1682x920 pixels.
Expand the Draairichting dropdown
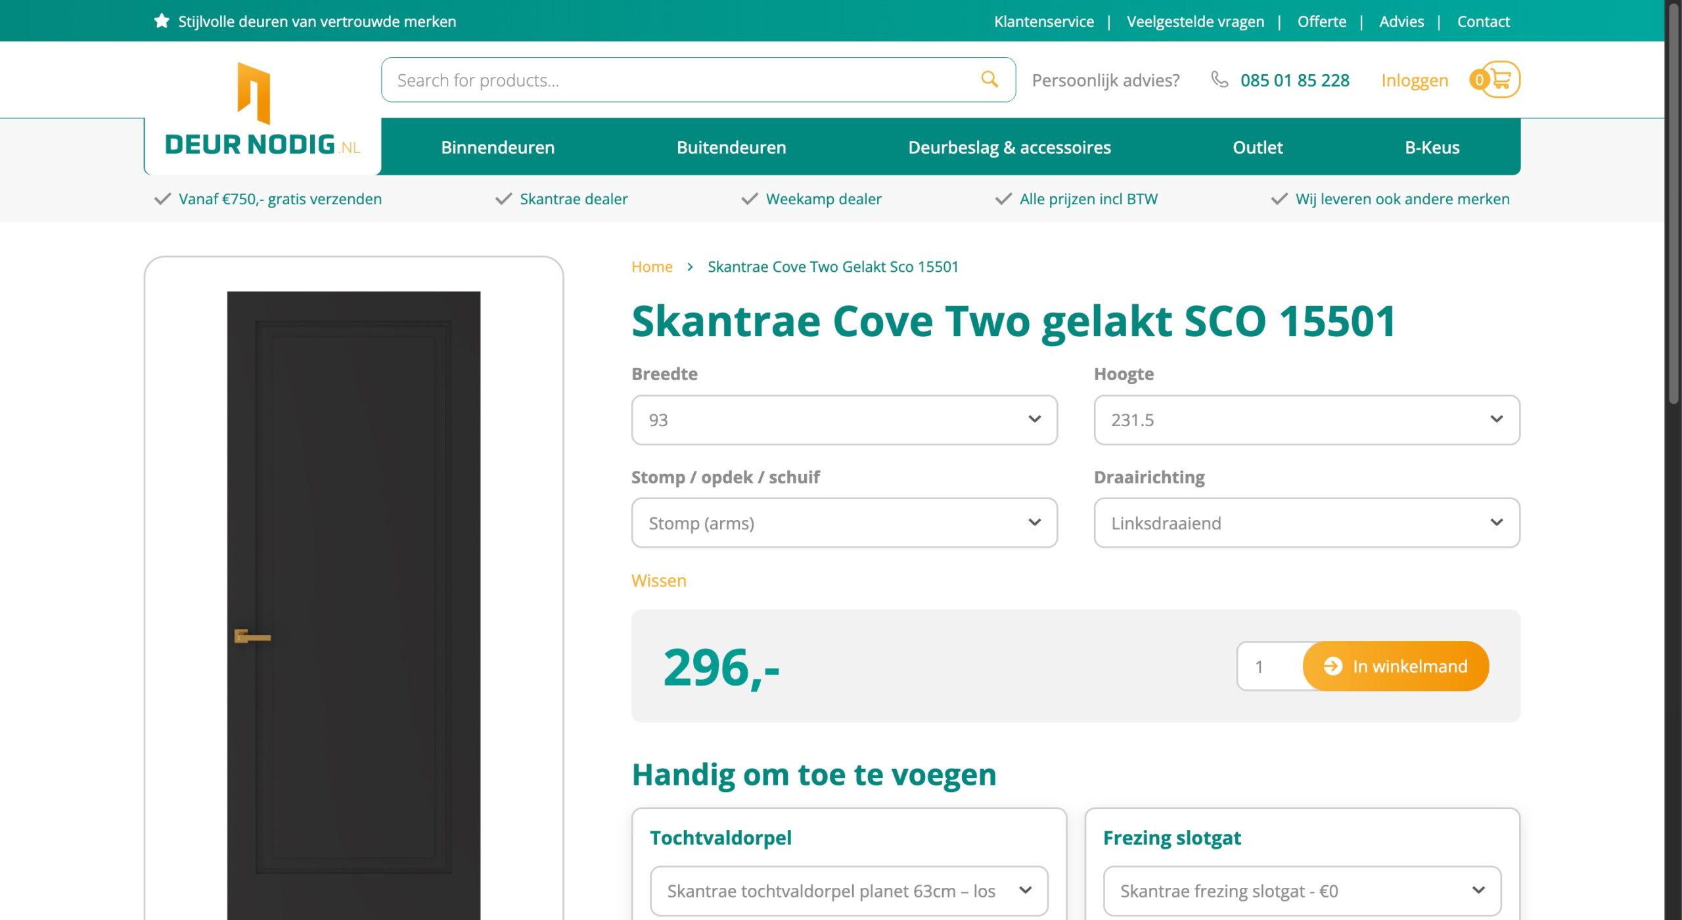(x=1306, y=523)
